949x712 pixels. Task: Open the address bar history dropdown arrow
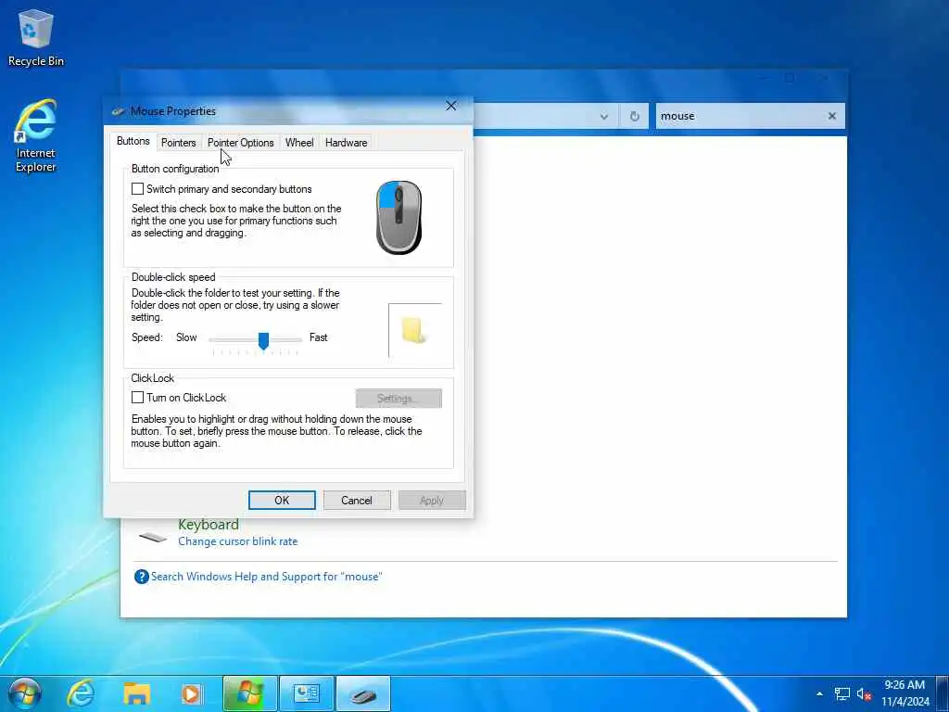(604, 116)
